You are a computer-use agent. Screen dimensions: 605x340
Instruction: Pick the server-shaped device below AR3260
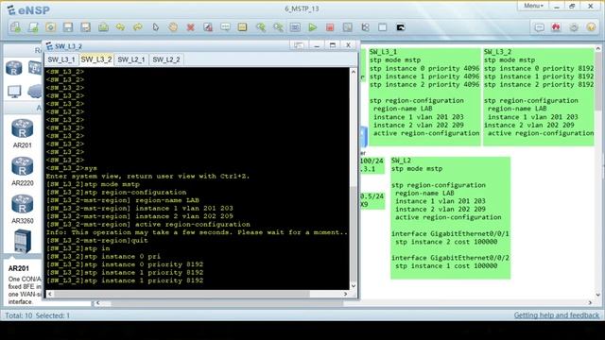click(x=23, y=242)
